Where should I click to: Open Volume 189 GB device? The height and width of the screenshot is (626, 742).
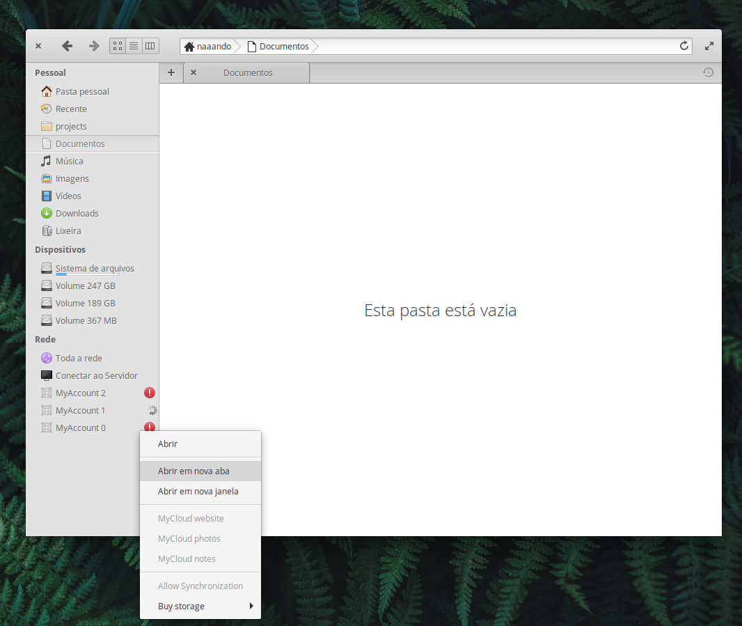[93, 304]
